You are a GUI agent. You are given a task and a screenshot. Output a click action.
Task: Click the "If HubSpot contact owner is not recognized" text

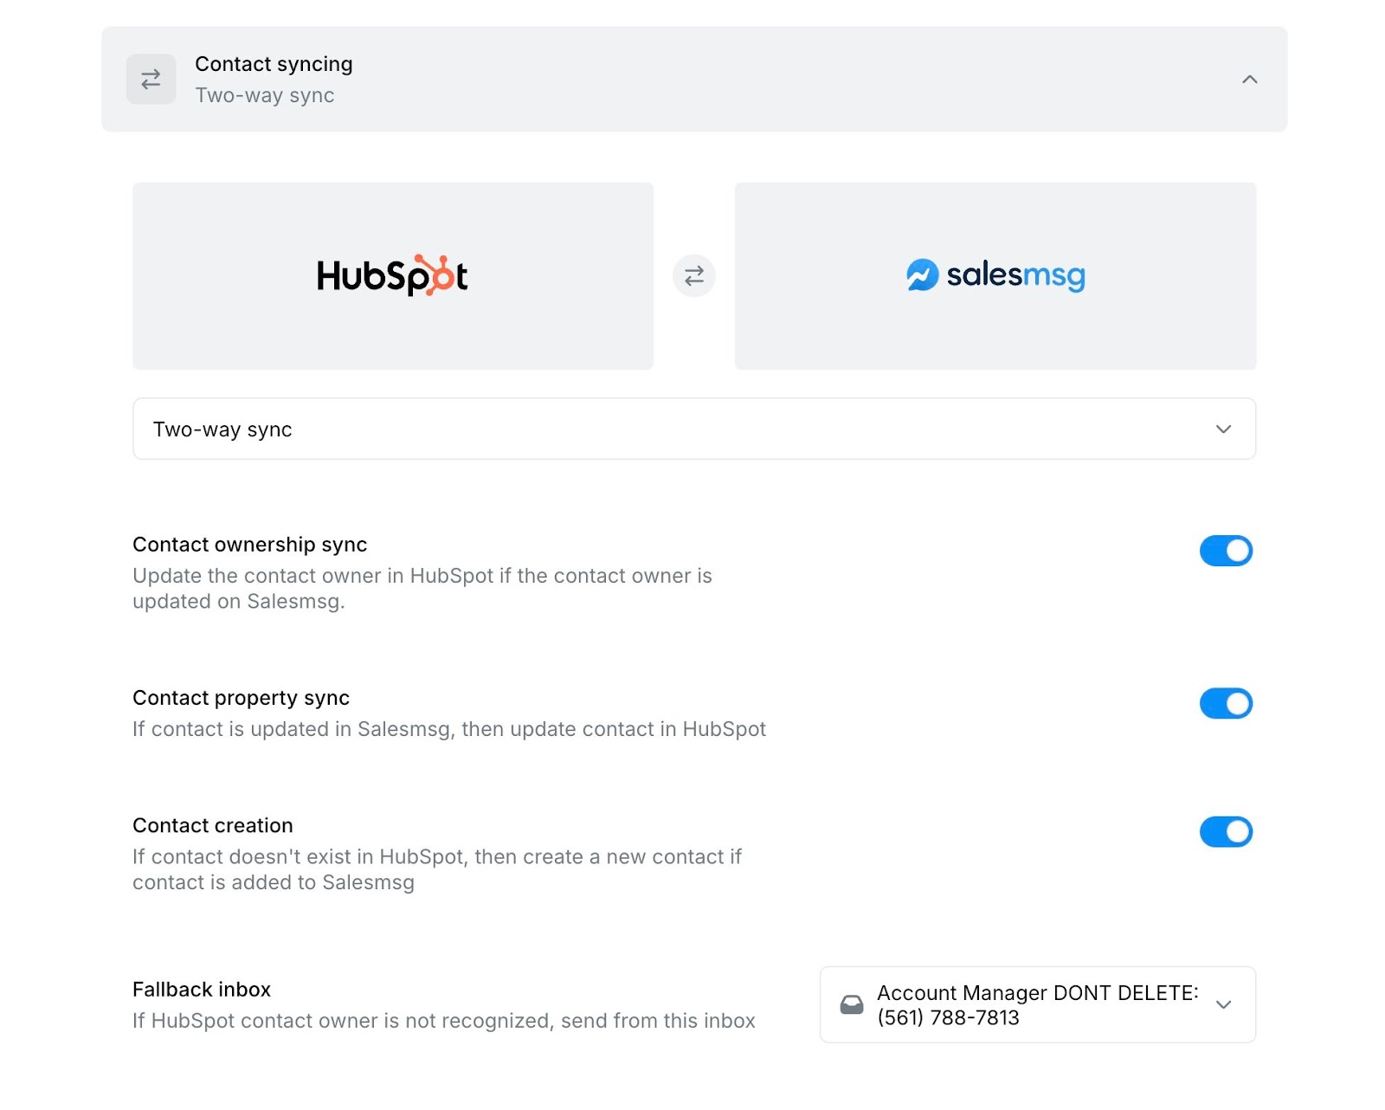444,1021
